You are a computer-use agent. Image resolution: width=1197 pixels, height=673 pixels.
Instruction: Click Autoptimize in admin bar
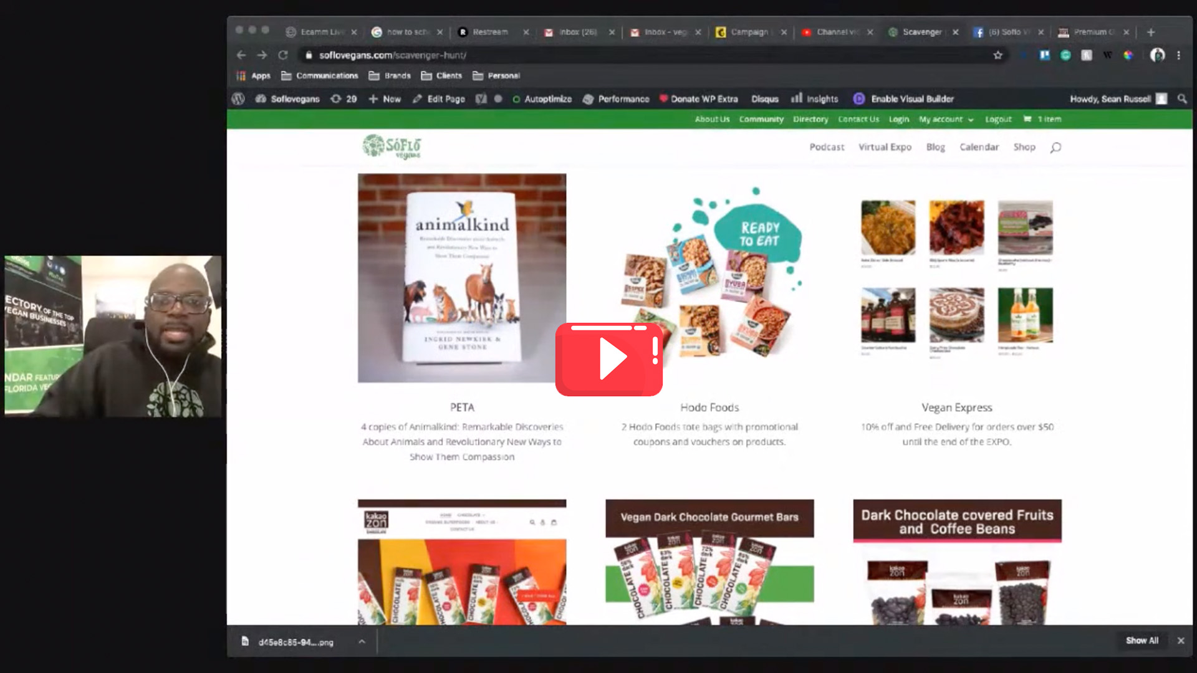(541, 98)
